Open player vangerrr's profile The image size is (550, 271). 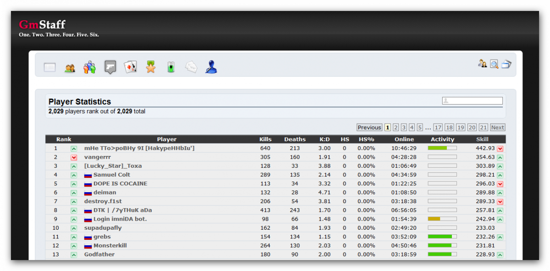pyautogui.click(x=97, y=157)
